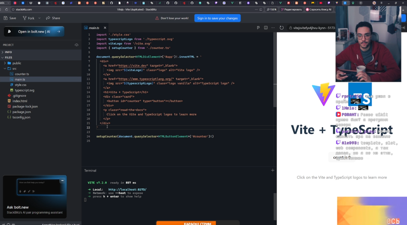Open editor more options ellipsis
407x225 pixels.
273,28
